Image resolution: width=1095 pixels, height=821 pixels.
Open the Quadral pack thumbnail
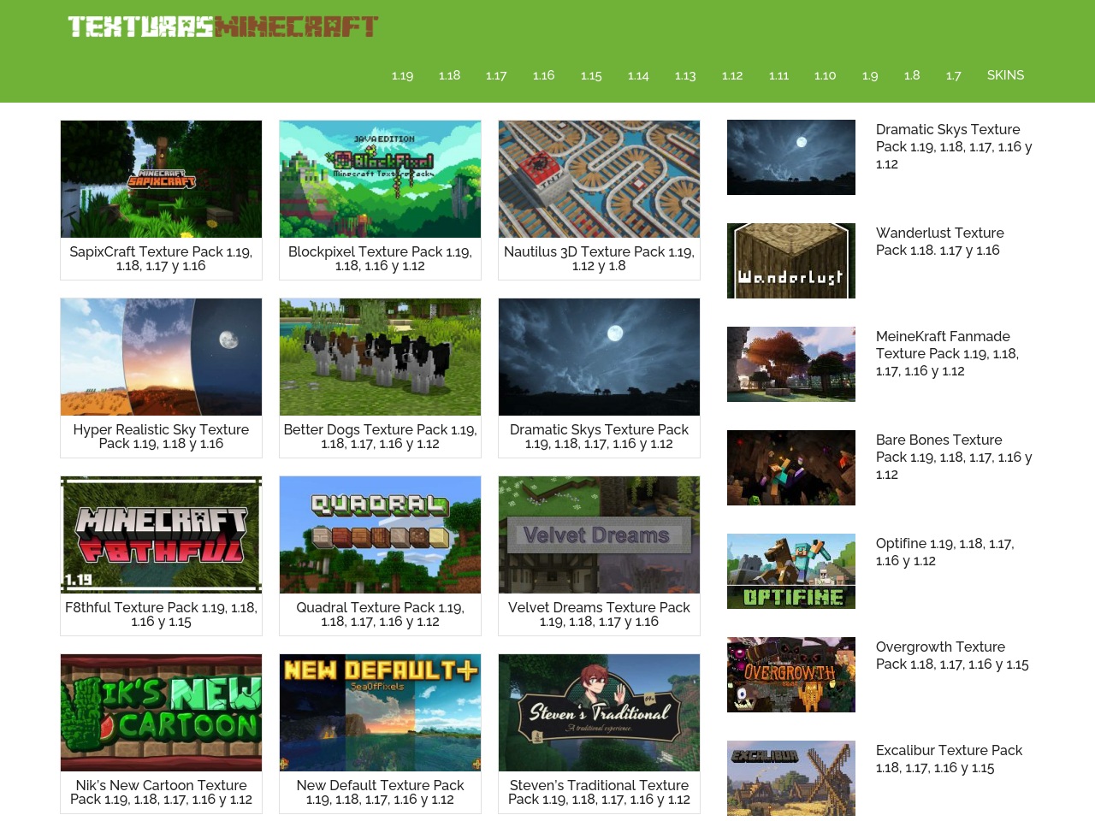380,535
